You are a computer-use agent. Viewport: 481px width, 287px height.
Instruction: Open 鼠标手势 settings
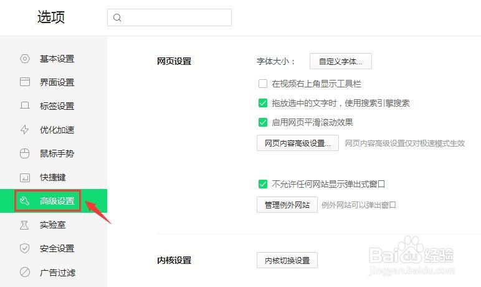tap(54, 153)
